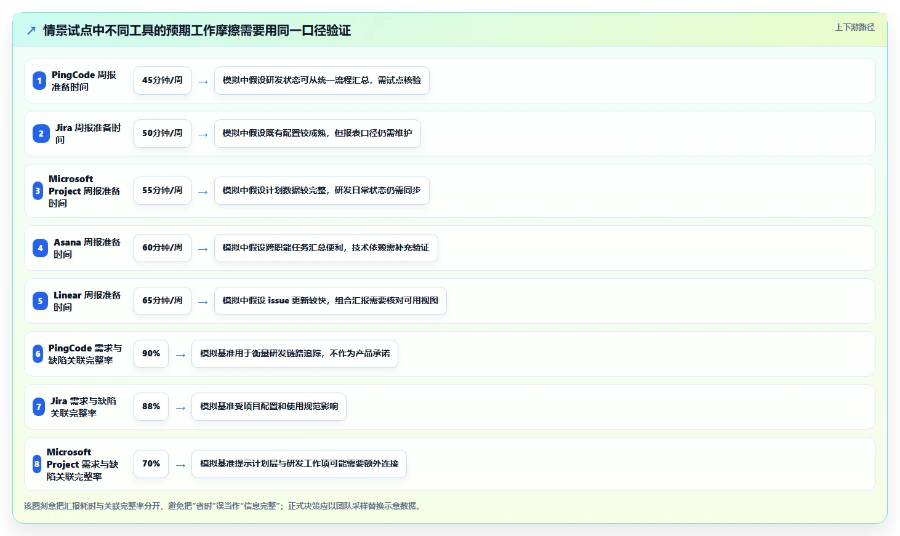Select the number 6 step badge
The height and width of the screenshot is (536, 900).
pos(38,354)
